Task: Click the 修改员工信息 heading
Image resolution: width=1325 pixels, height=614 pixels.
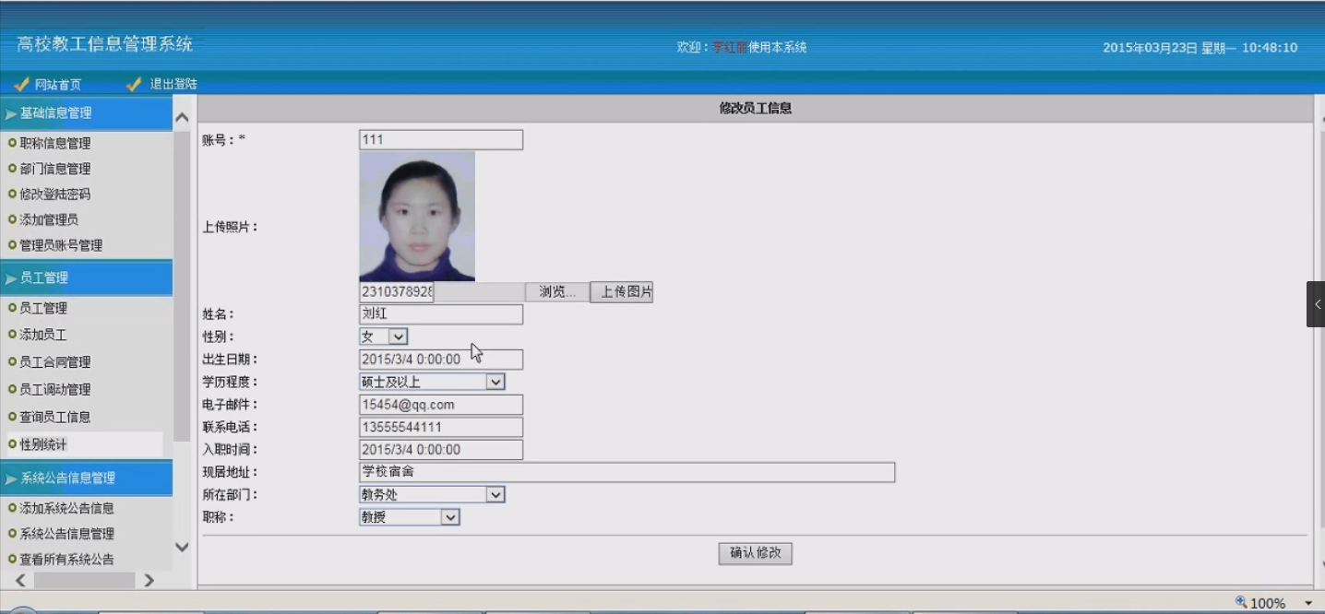Action: click(x=756, y=108)
